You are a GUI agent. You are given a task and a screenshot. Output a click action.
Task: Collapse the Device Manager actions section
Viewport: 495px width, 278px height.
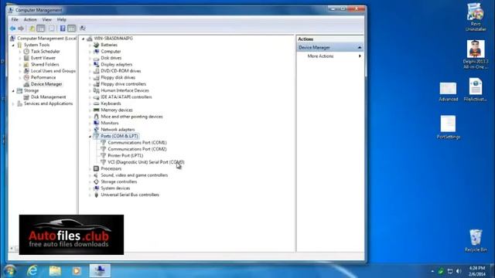(x=360, y=47)
